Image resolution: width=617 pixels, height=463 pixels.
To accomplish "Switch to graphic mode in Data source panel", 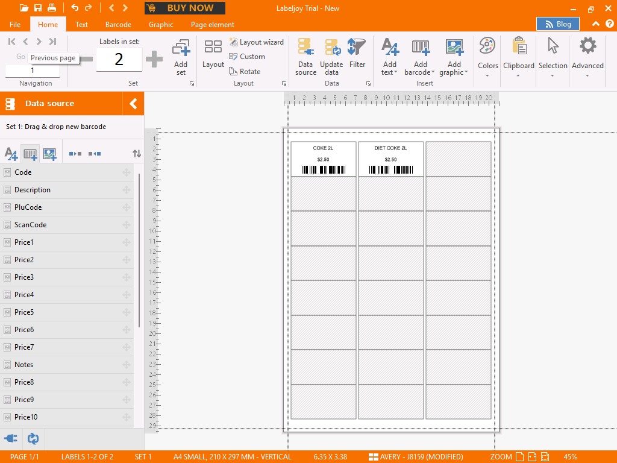I will tap(49, 154).
